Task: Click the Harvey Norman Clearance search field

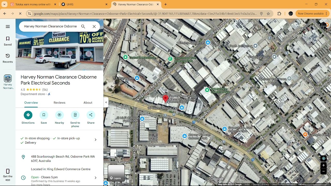Action: coord(50,26)
